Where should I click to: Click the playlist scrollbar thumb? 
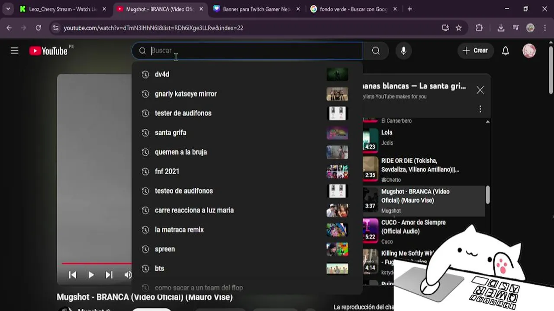click(488, 194)
